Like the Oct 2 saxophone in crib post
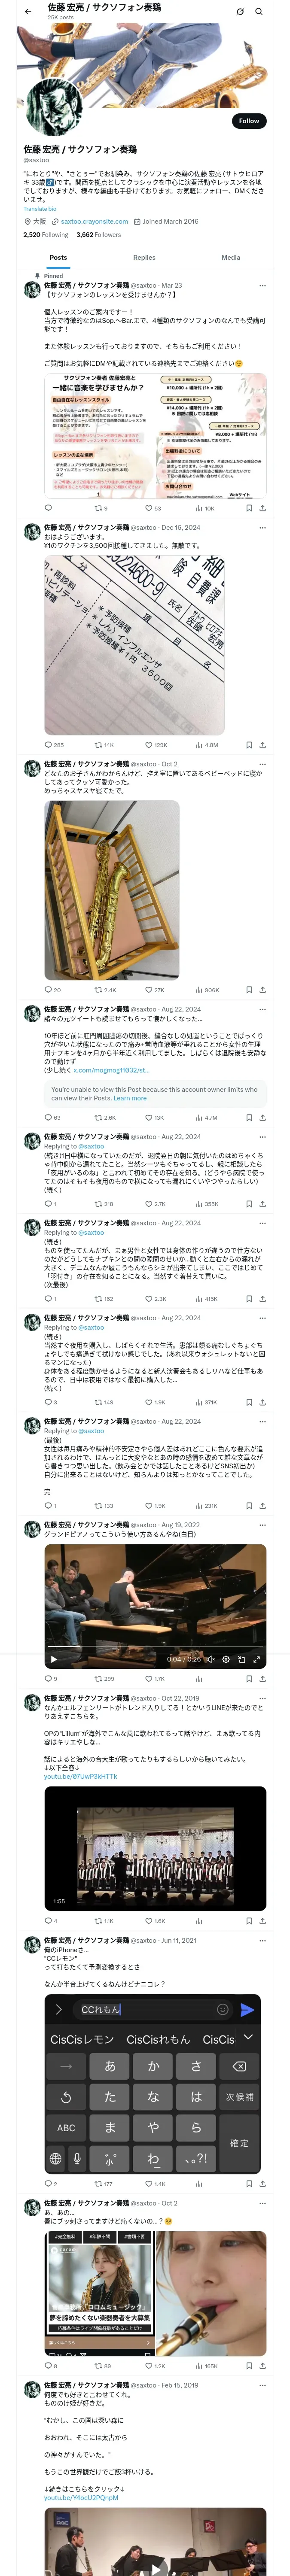The image size is (290, 2576). tap(149, 990)
